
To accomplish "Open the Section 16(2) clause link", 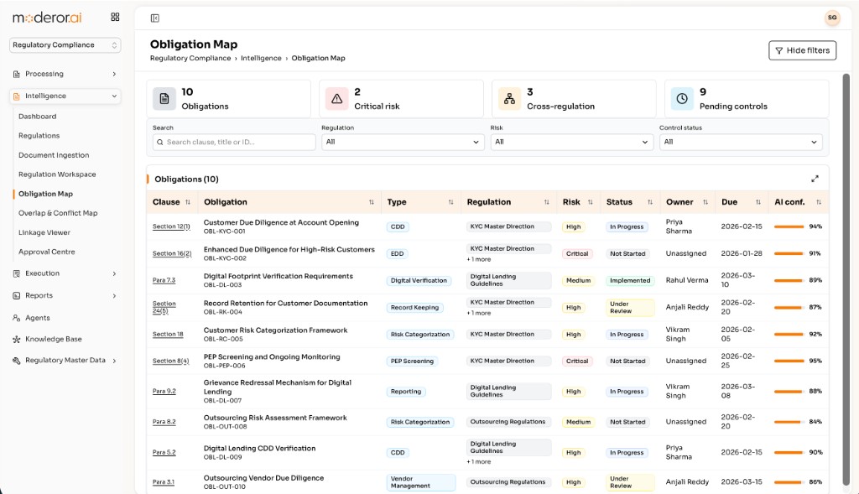I will point(172,253).
